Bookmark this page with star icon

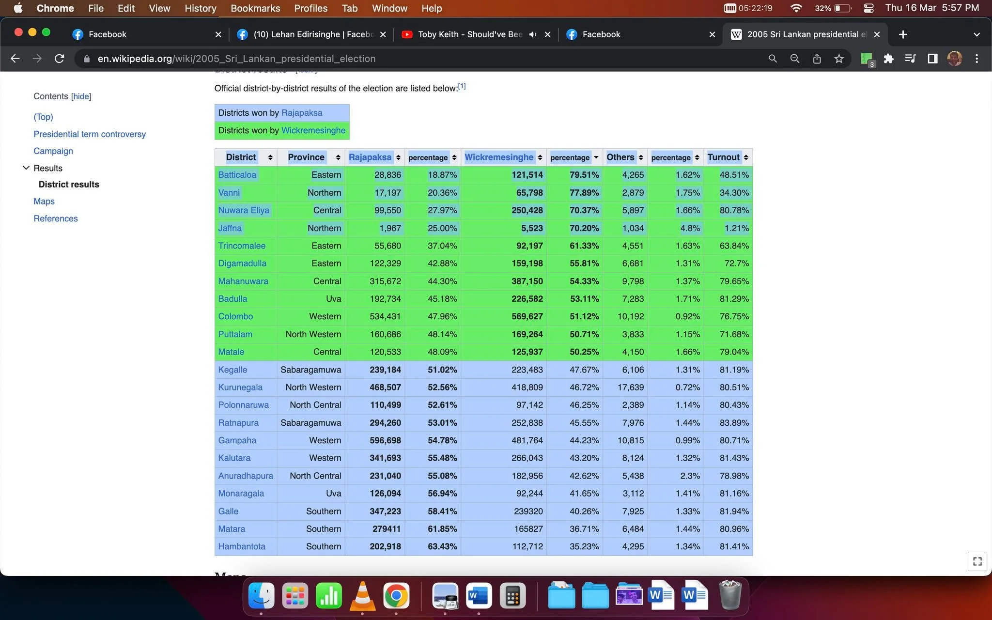pyautogui.click(x=839, y=59)
